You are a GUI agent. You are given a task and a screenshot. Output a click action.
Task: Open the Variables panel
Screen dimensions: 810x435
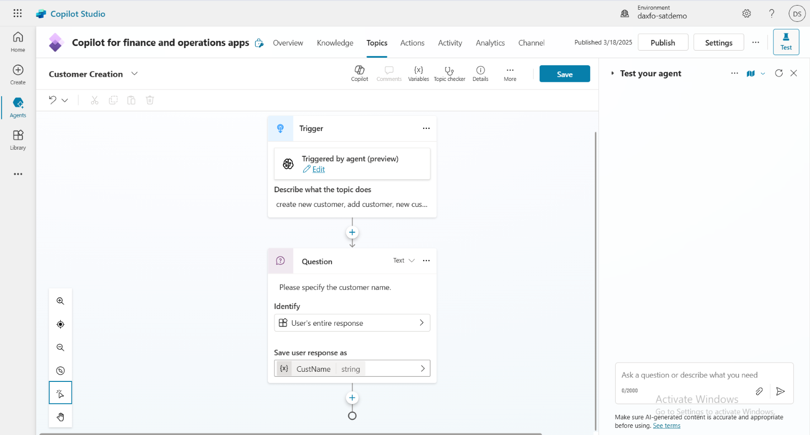pos(418,73)
